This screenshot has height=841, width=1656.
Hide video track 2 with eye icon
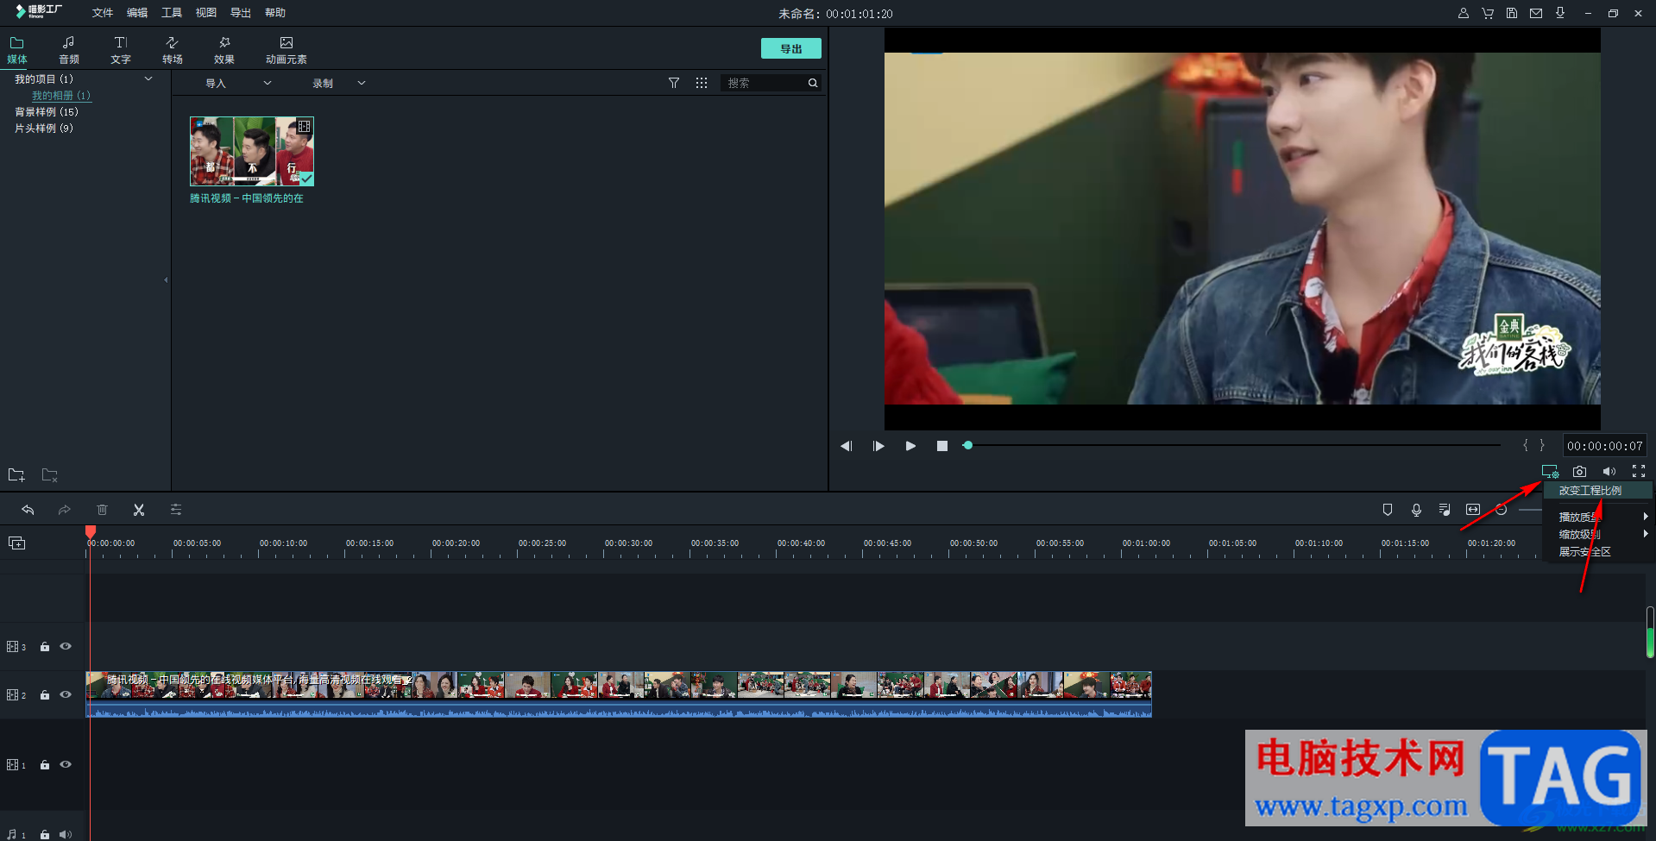point(66,694)
